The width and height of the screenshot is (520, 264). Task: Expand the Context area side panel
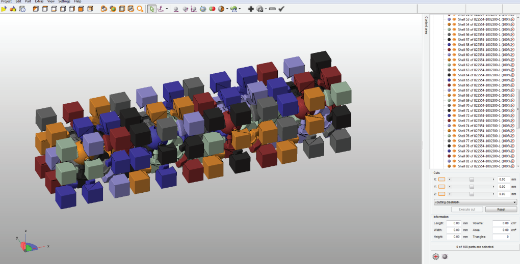(426, 25)
